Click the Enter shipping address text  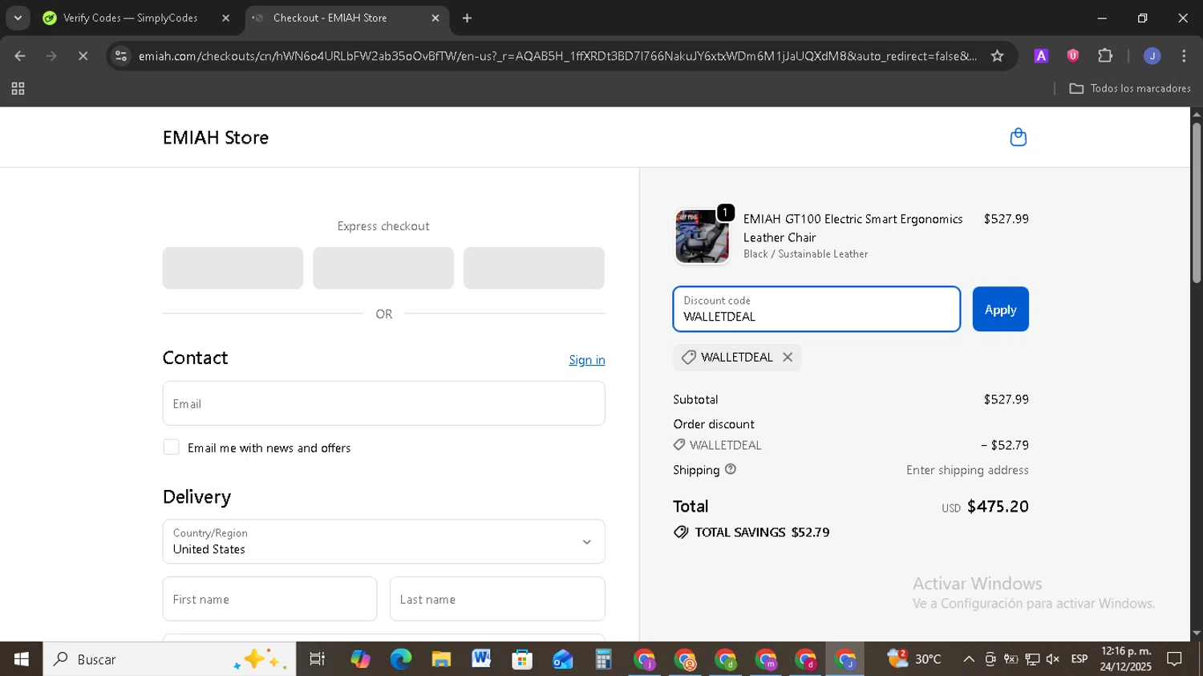coord(967,470)
